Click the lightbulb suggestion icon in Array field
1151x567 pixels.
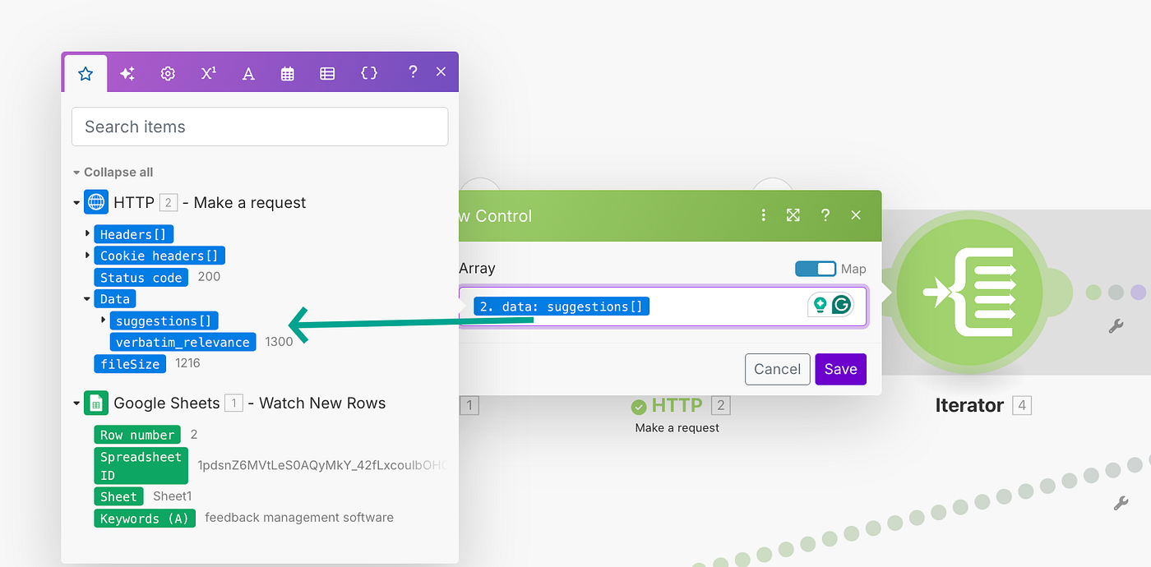820,306
